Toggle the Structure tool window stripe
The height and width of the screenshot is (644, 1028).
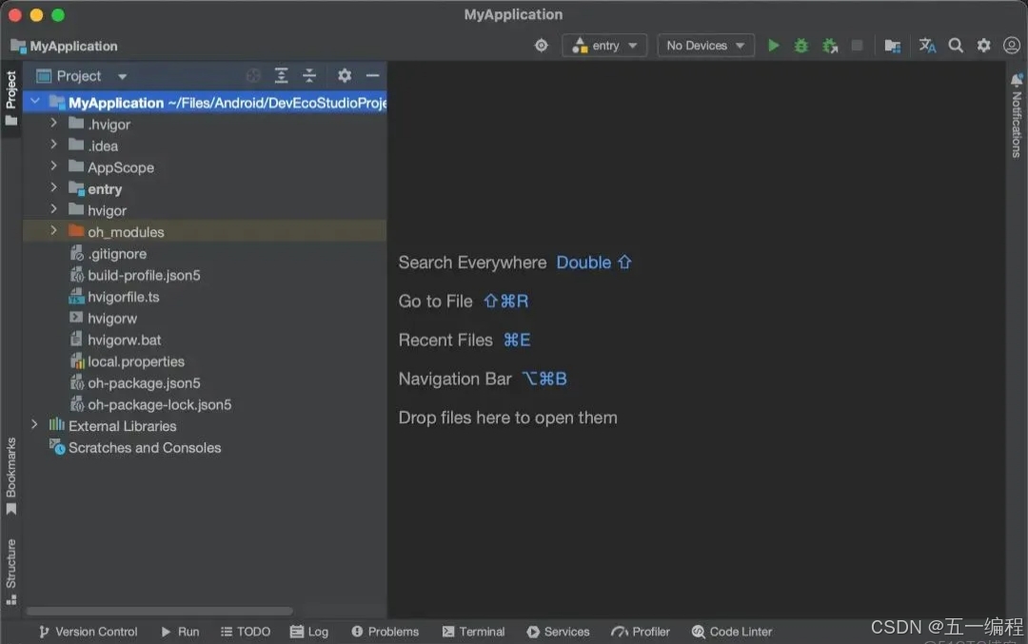[x=11, y=572]
